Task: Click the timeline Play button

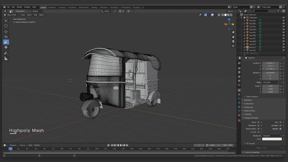Action: click(x=121, y=145)
